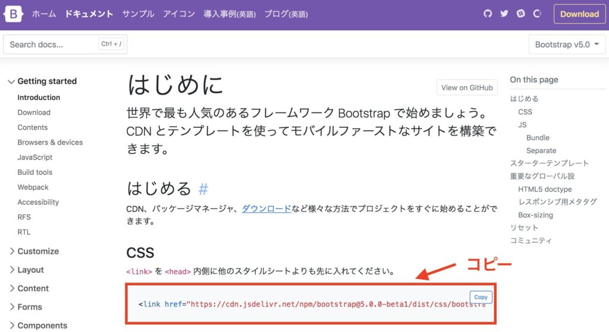This screenshot has width=609, height=332.
Task: Expand the Components section
Action: tap(38, 325)
